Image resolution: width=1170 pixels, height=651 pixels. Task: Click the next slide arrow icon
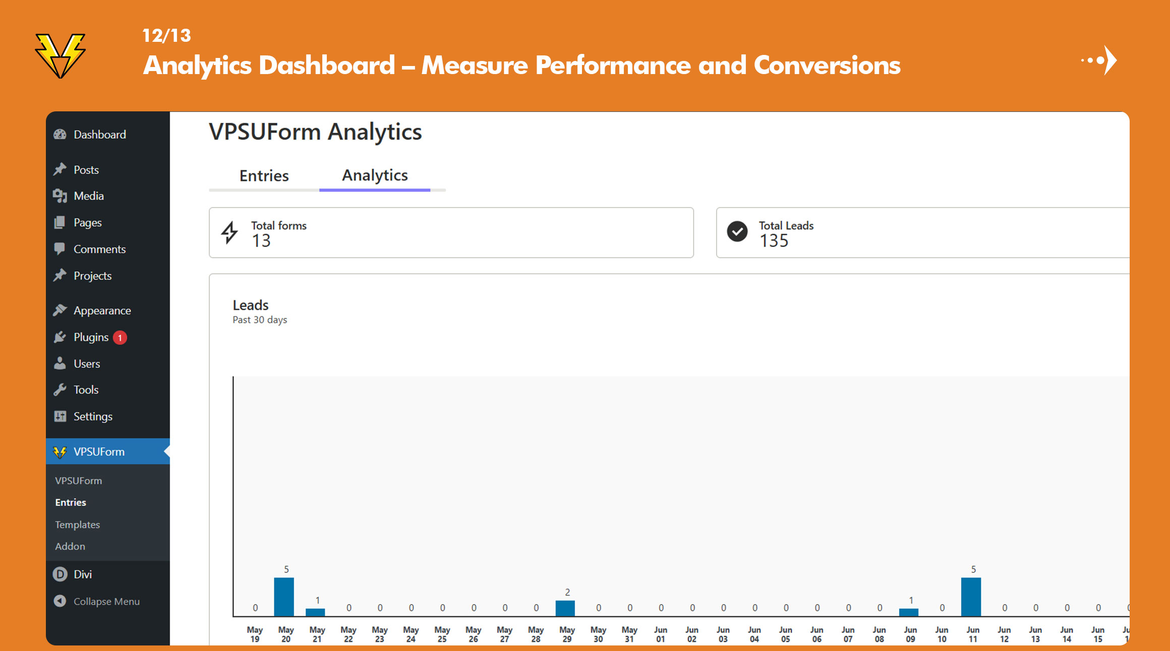pyautogui.click(x=1100, y=60)
